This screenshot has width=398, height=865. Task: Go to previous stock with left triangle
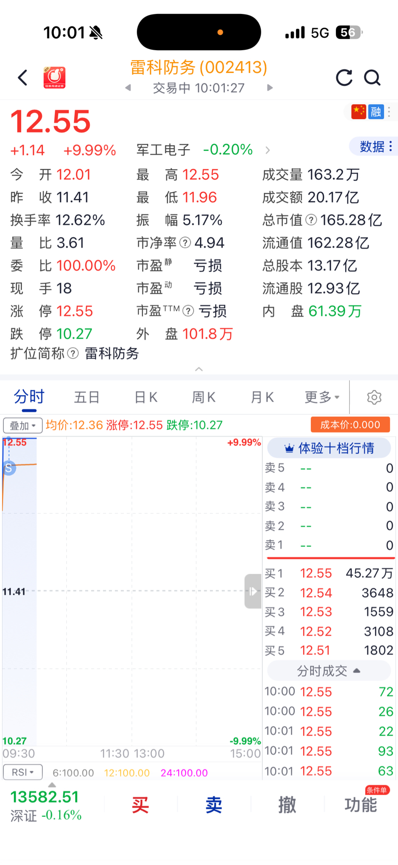tap(128, 88)
